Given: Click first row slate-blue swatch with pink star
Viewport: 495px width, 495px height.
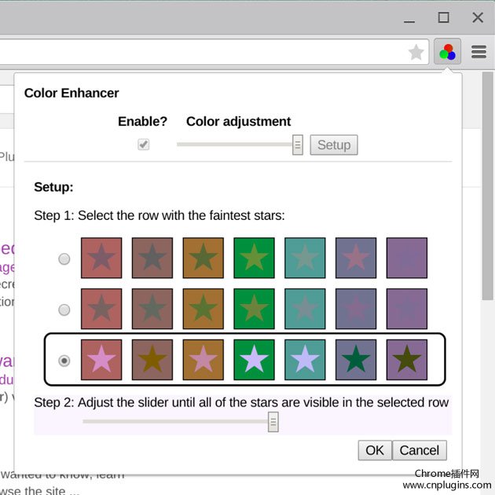Looking at the screenshot, I should tap(356, 258).
